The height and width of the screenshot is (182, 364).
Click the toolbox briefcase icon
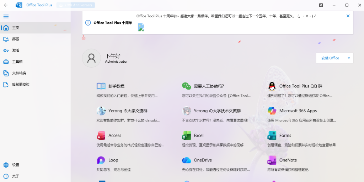coord(6,62)
